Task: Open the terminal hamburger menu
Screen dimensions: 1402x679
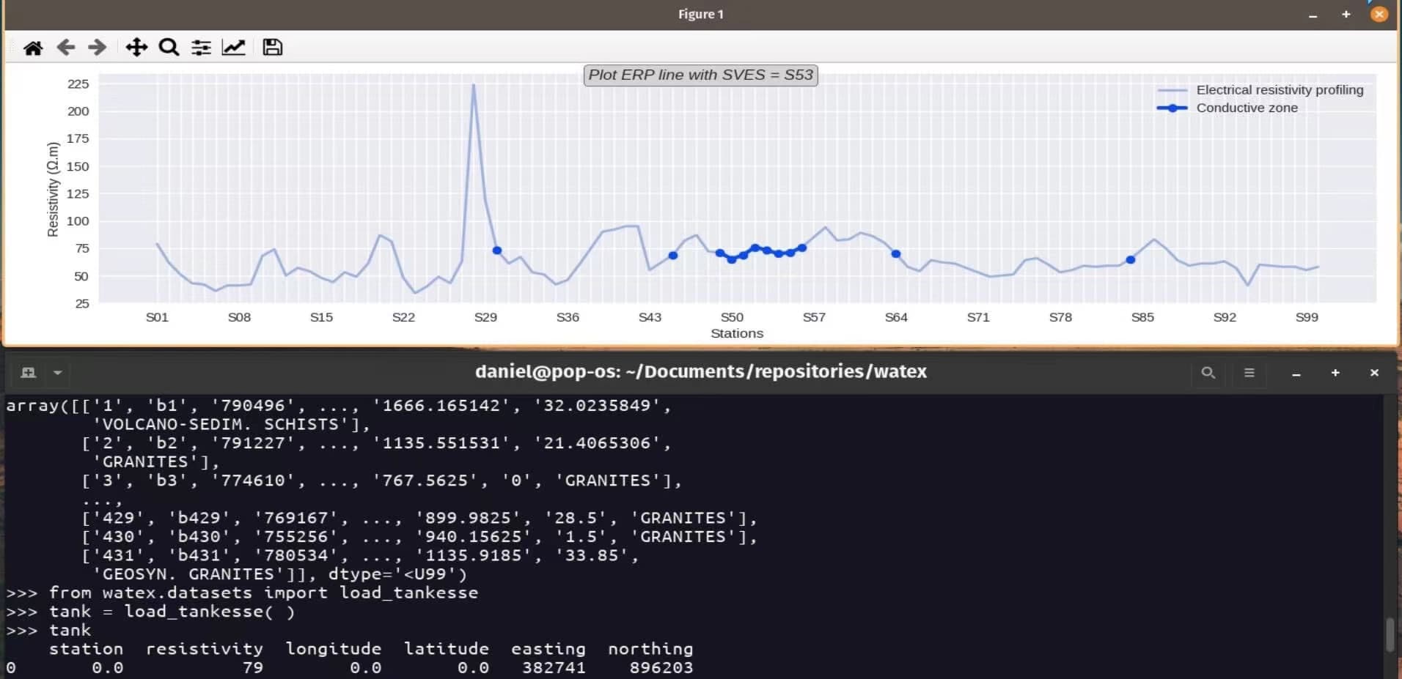Action: pos(1249,372)
